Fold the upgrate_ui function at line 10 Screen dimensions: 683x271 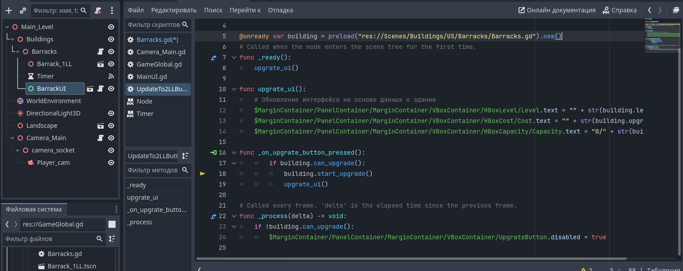(234, 89)
